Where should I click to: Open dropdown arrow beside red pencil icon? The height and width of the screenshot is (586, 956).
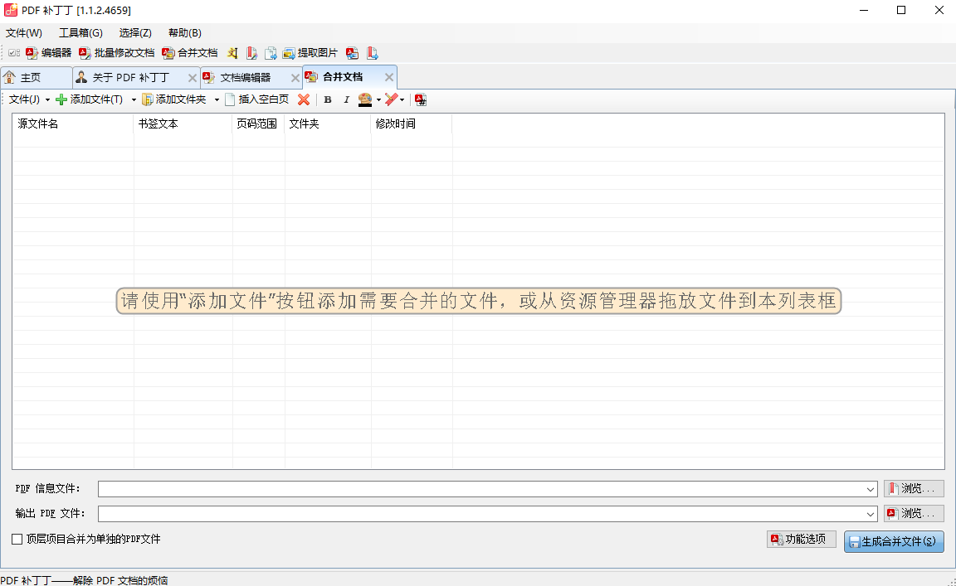point(402,100)
